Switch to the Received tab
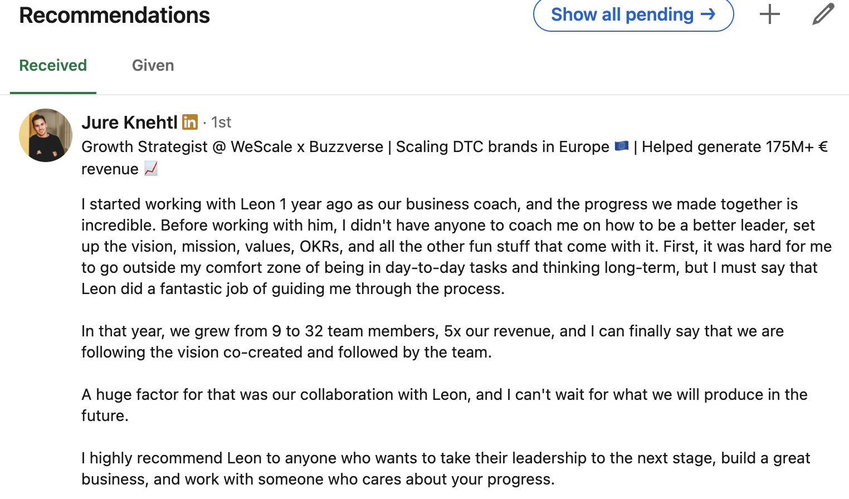The image size is (849, 499). pos(53,66)
